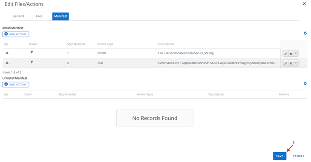The image size is (311, 162).
Task: Switch to the General tab
Action: click(x=18, y=16)
